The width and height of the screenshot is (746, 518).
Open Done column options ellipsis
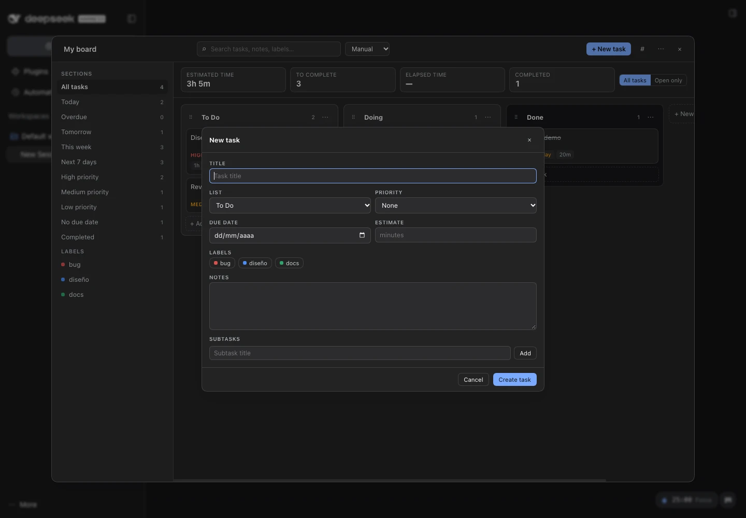coord(651,118)
